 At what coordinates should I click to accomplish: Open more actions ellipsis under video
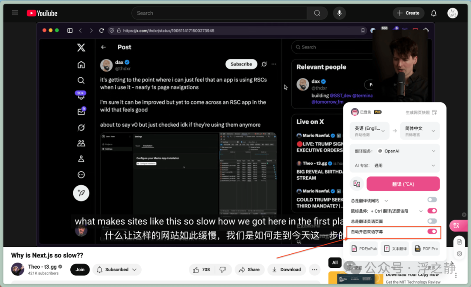pos(314,270)
